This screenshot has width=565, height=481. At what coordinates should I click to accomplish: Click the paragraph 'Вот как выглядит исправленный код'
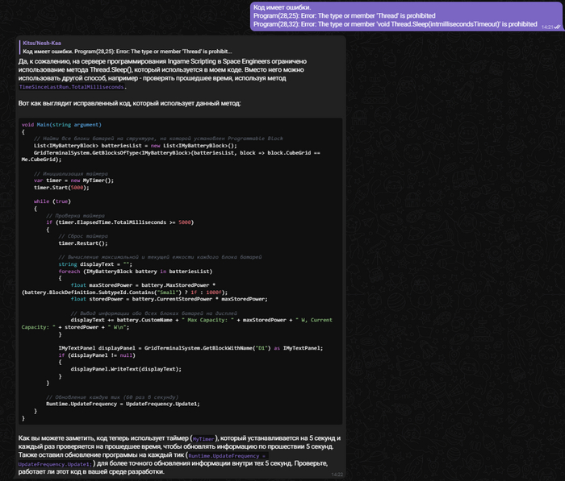(128, 103)
